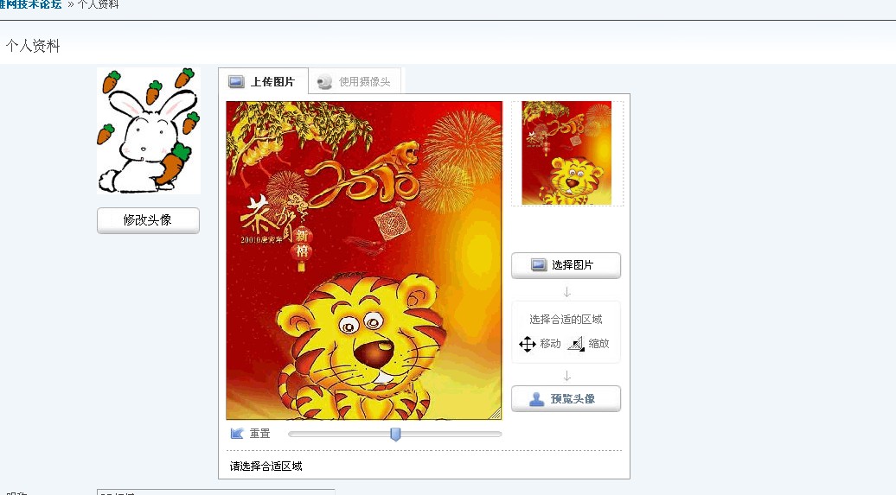This screenshot has width=896, height=495.
Task: Click the zoom slider handle
Action: click(x=395, y=435)
